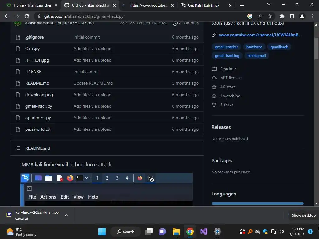The width and height of the screenshot is (319, 239).
Task: Open passworld.txt file
Action: 38,129
